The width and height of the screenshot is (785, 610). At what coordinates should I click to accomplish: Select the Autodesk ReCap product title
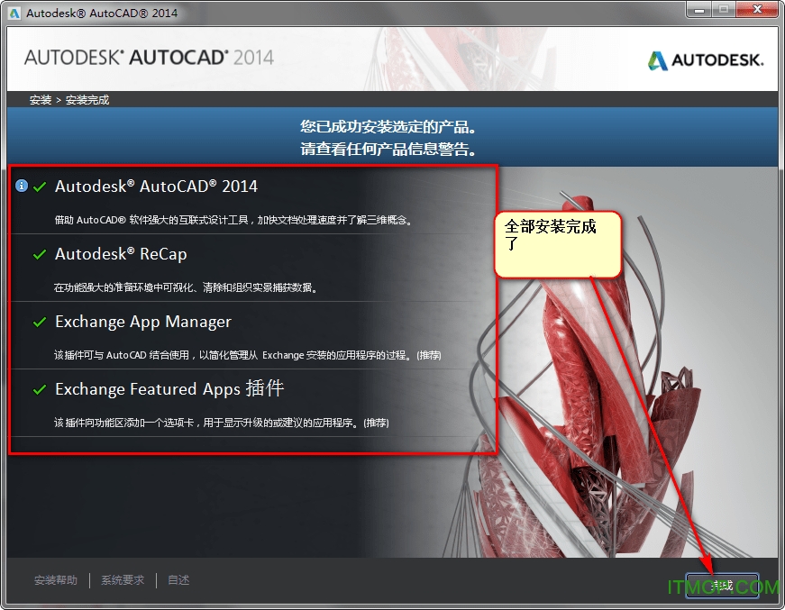[121, 254]
